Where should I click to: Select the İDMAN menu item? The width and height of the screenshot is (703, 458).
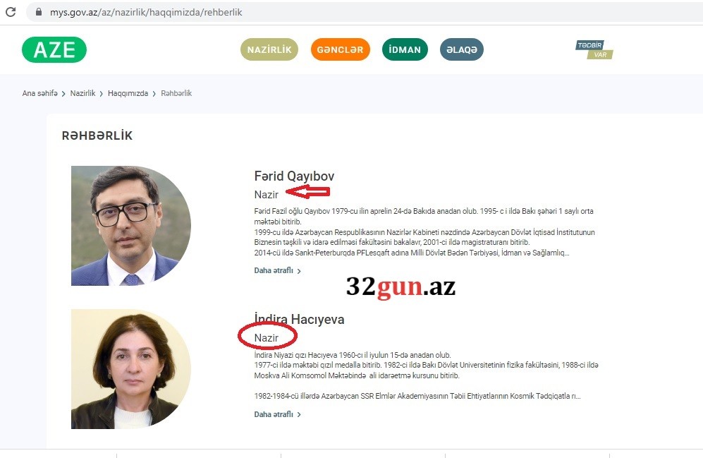click(x=405, y=49)
